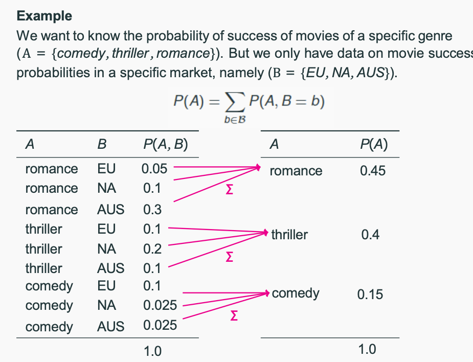
Task: Click the left table total 1.0
Action: pyautogui.click(x=153, y=351)
